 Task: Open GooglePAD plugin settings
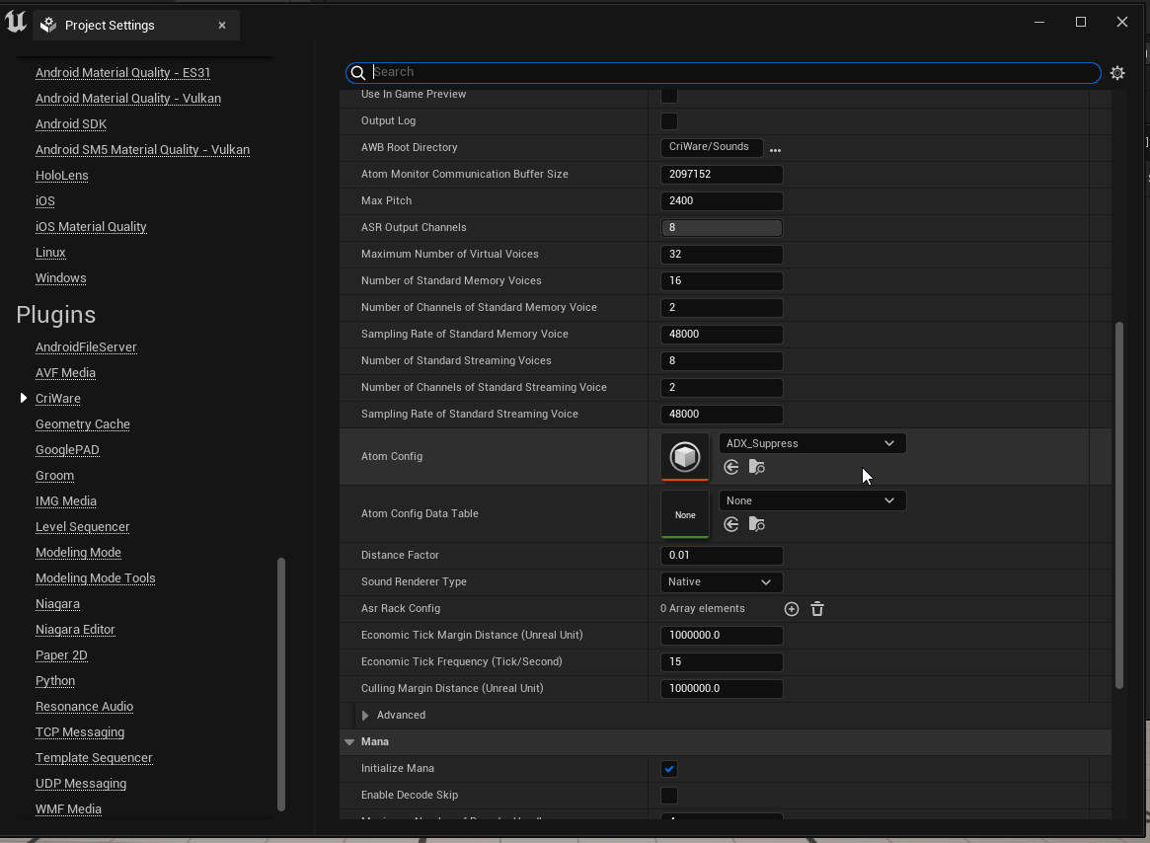click(67, 450)
